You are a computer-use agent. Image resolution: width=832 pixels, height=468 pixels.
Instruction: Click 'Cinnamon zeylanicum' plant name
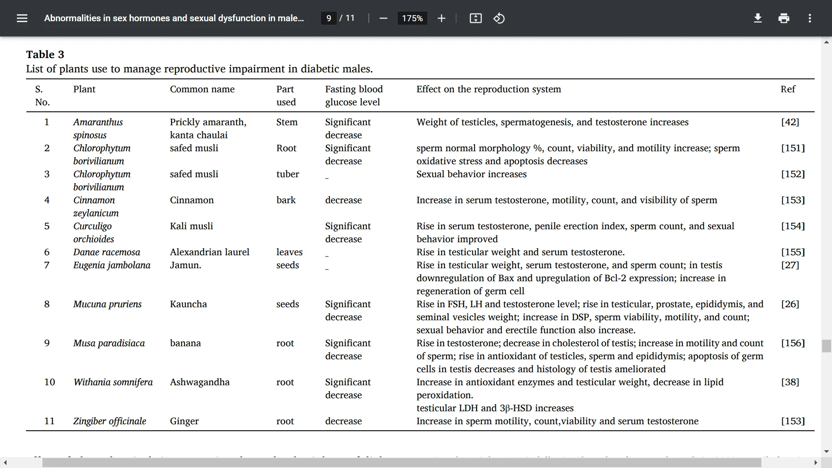(96, 206)
